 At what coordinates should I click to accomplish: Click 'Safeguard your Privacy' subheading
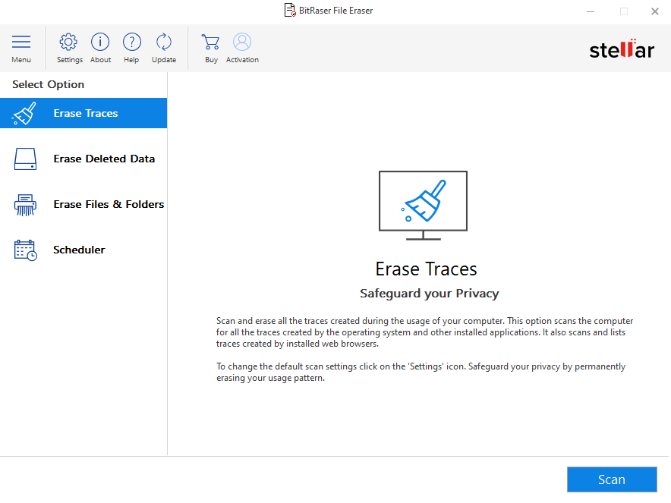click(x=429, y=294)
